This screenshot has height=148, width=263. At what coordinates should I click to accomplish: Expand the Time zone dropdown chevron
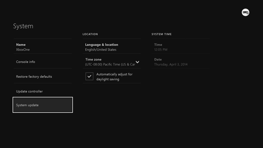(137, 62)
